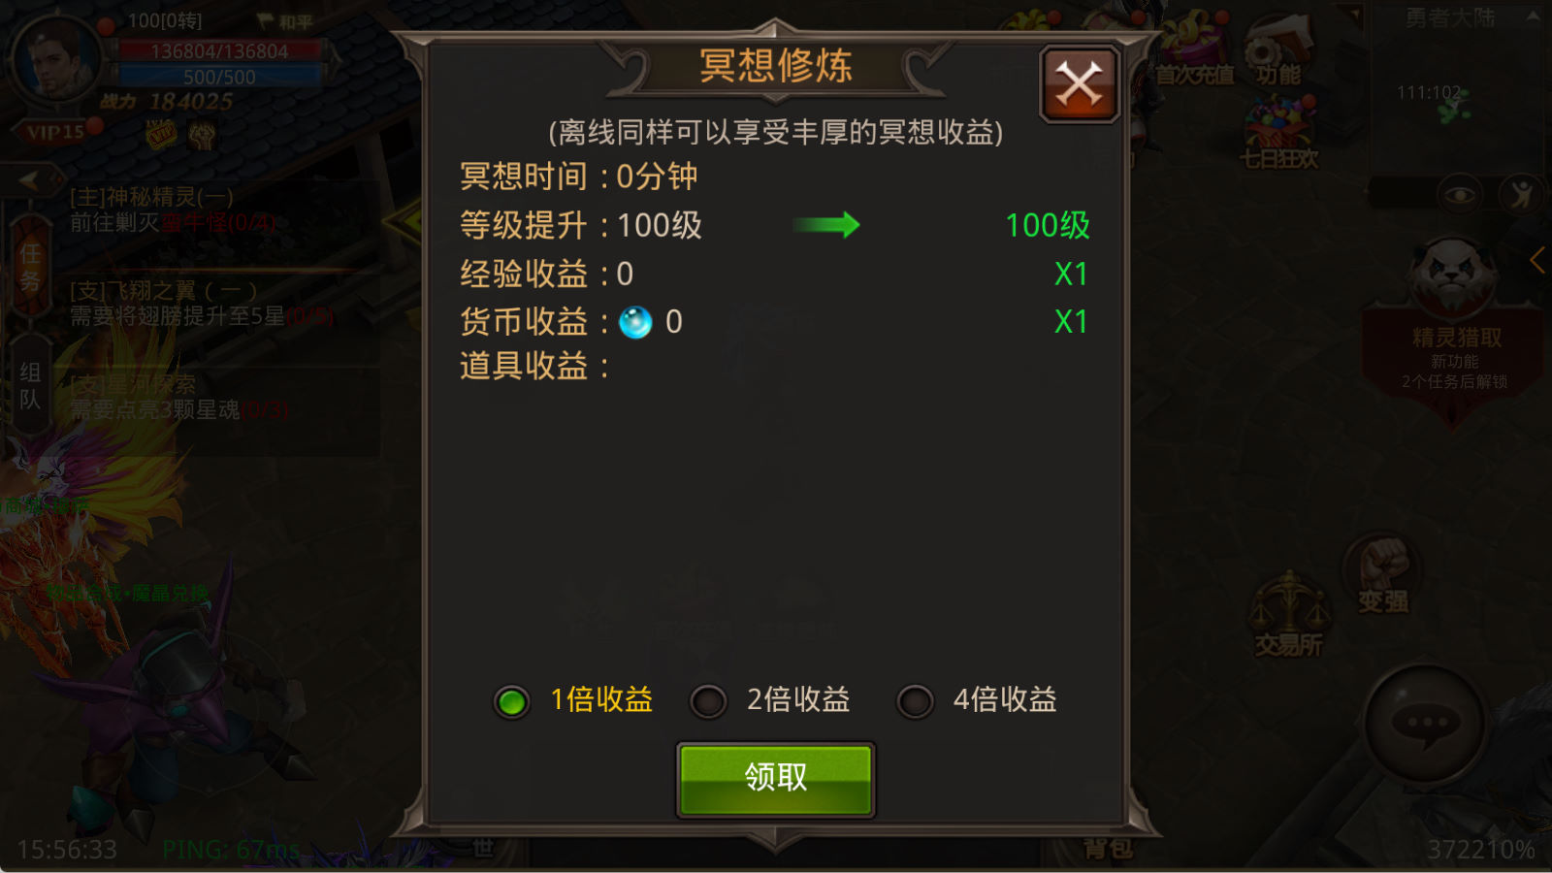The image size is (1552, 873).
Task: Select the 1倍收益 radio option
Action: 511,701
